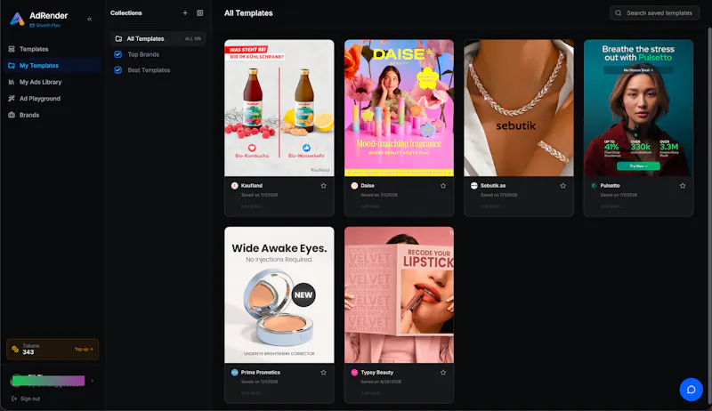Click the Kaufland brand avatar icon
The width and height of the screenshot is (712, 411).
[x=235, y=186]
